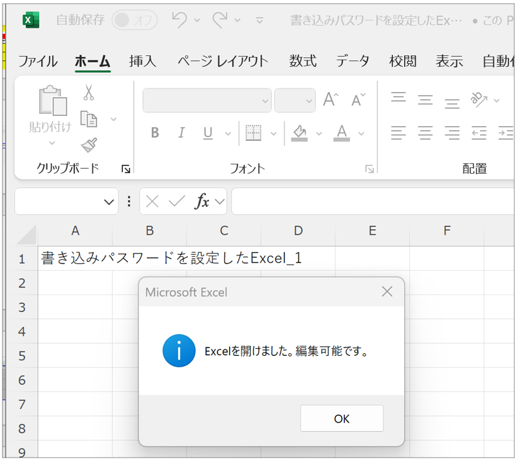
Task: Click the Insert Function fx icon
Action: point(202,201)
